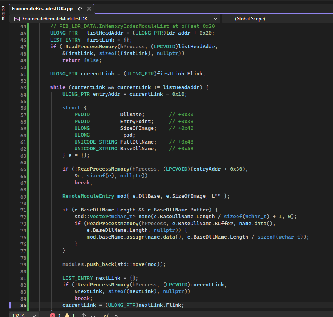Image resolution: width=333 pixels, height=317 pixels.
Task: Click the C++ project icon beside EnumerateRemoteModulesLDR
Action: (17, 19)
